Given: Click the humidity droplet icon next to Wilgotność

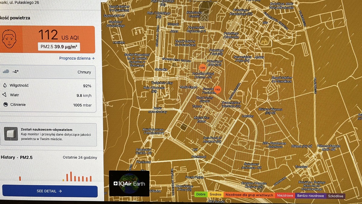Looking at the screenshot, I should (5, 85).
